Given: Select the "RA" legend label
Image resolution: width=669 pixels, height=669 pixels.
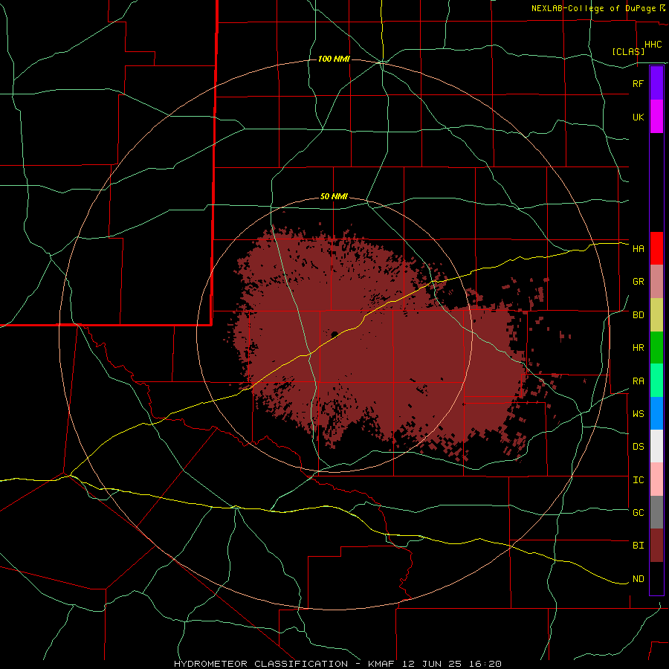Looking at the screenshot, I should point(638,381).
